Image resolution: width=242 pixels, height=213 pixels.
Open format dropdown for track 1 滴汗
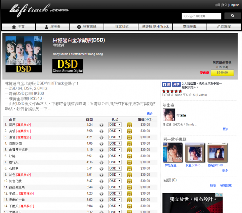coord(115,124)
